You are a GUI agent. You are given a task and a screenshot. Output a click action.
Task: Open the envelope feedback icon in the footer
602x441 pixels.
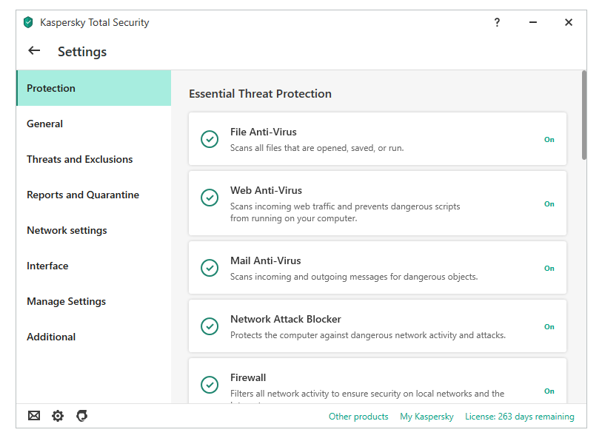click(34, 416)
